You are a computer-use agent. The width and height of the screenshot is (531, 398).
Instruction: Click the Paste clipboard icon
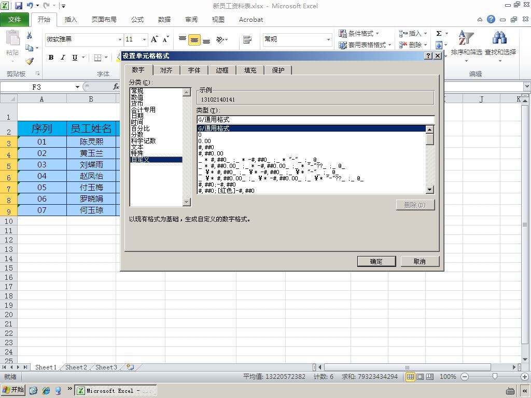(x=13, y=38)
